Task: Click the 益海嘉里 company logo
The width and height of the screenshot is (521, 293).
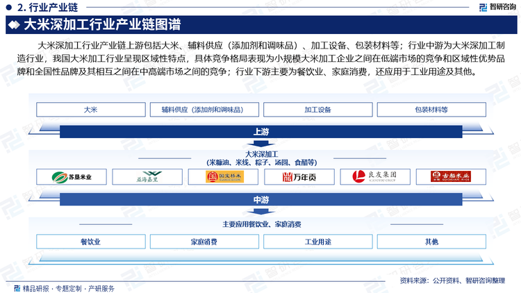Action: click(147, 177)
